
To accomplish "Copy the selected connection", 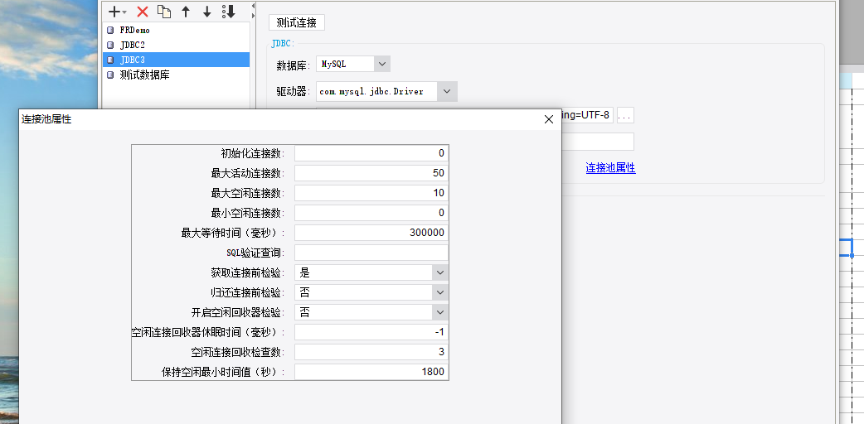I will click(x=163, y=12).
